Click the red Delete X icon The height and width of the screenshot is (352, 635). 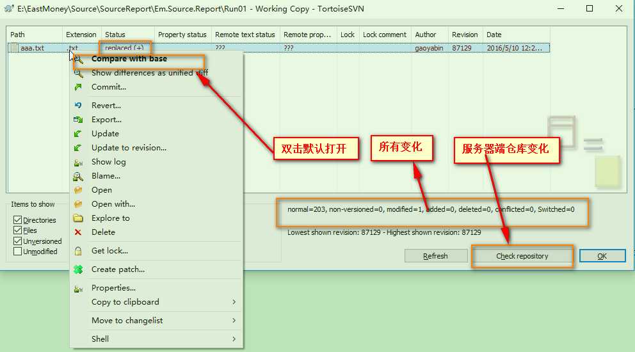click(78, 232)
